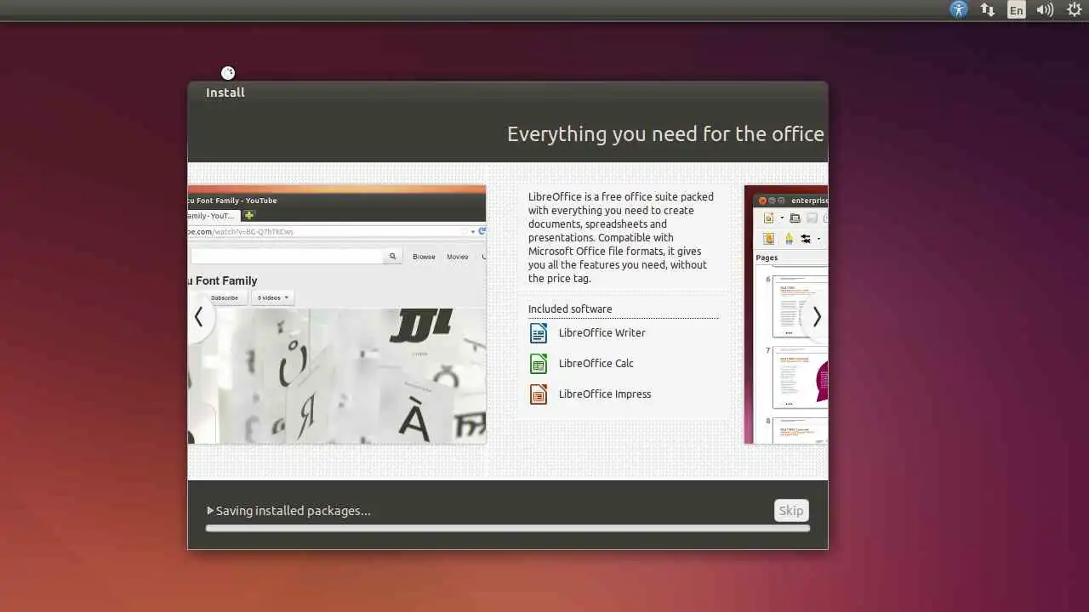This screenshot has height=612, width=1089.
Task: Click the magnifier search button in YouTube slide
Action: click(392, 256)
